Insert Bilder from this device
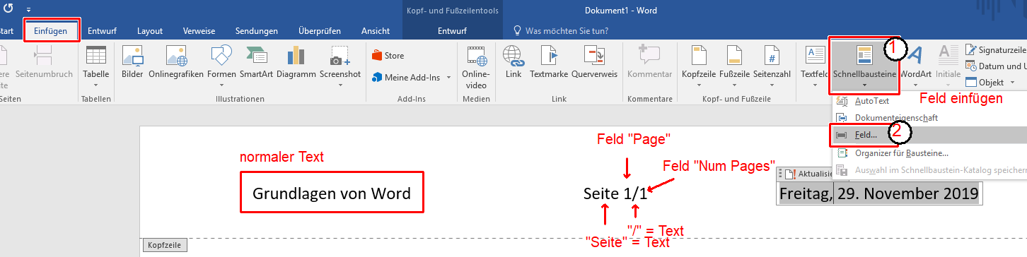Image resolution: width=1027 pixels, height=257 pixels. click(x=132, y=62)
